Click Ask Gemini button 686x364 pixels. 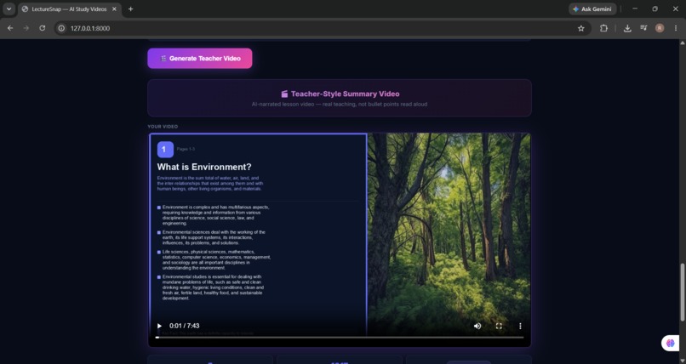tap(592, 9)
